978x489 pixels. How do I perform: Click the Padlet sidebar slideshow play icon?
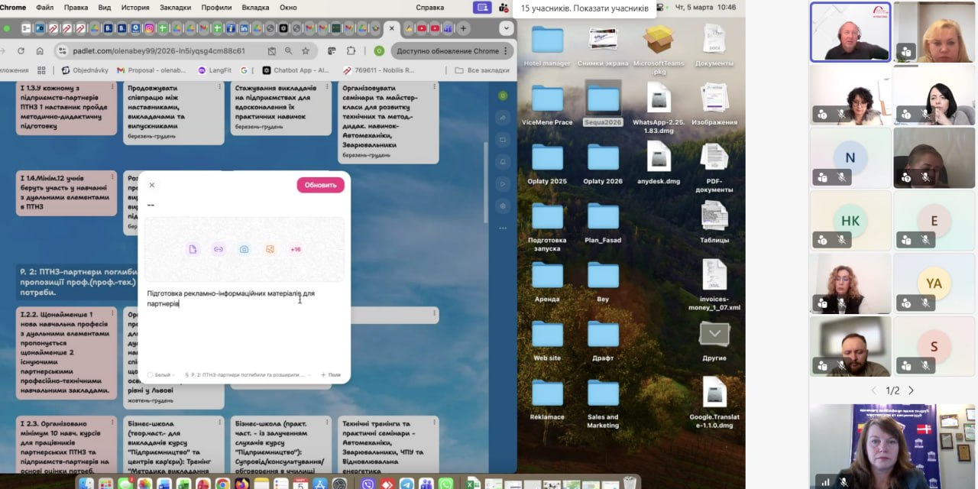coord(503,183)
